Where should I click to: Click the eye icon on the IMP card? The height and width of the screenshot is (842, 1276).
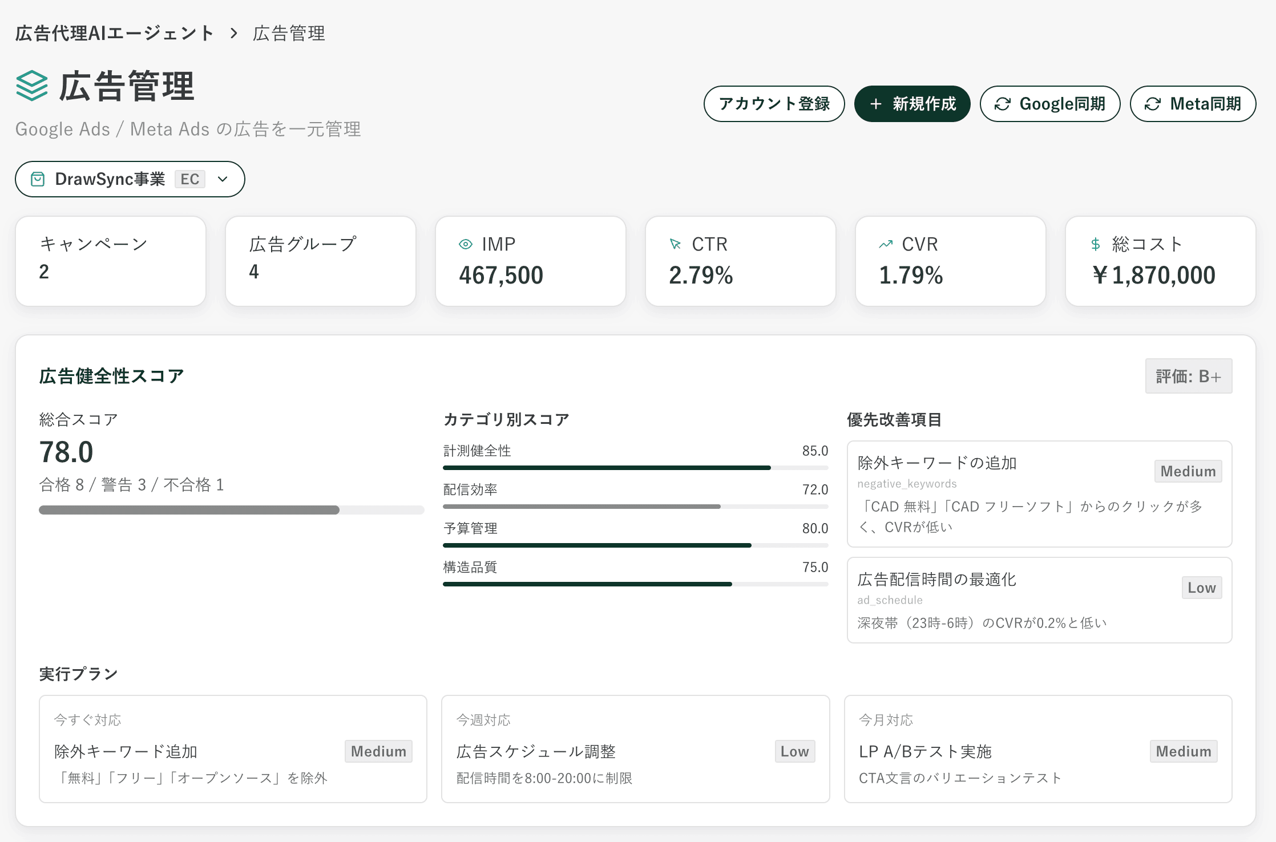[x=465, y=244]
